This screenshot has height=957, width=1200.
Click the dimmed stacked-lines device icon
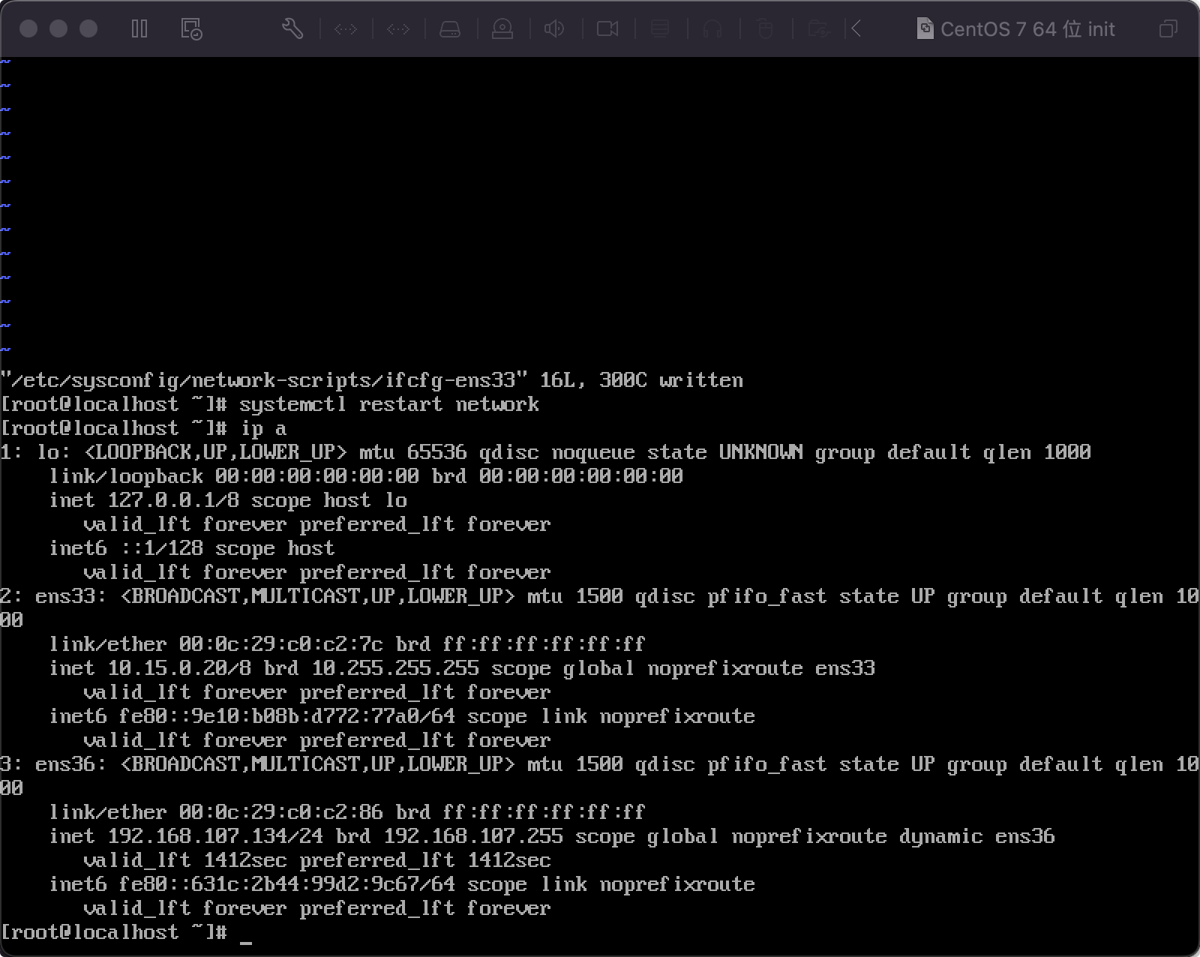tap(660, 29)
